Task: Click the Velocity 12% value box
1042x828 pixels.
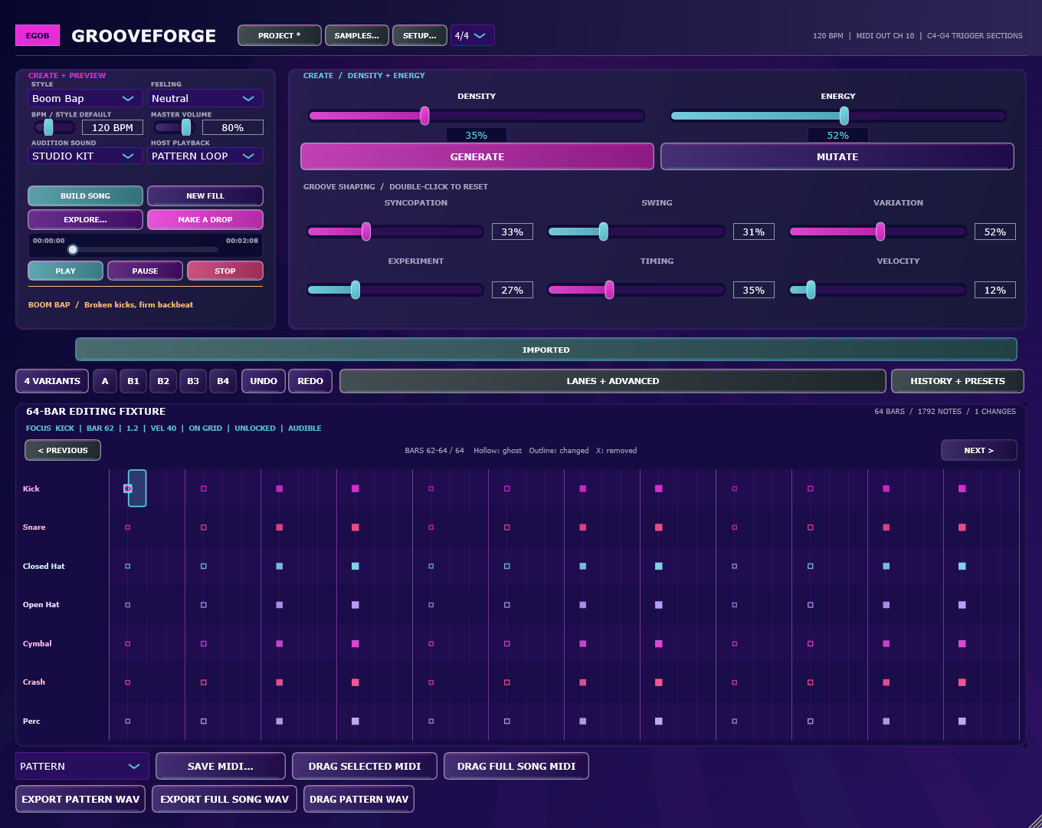Action: pos(995,290)
